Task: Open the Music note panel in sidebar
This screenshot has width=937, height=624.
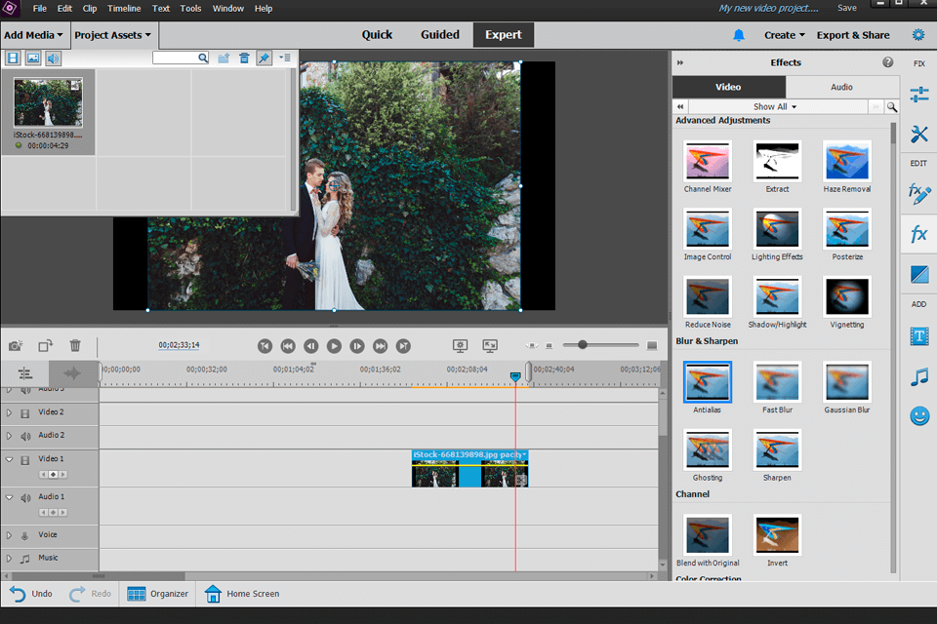Action: 918,376
